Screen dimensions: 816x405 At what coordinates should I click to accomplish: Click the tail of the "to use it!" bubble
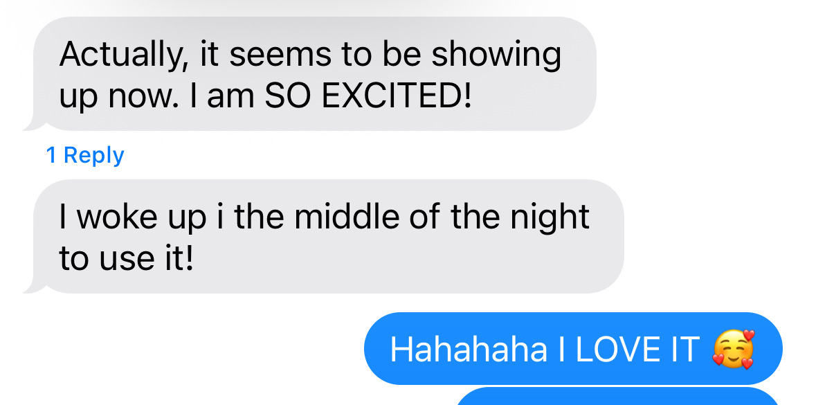click(35, 285)
